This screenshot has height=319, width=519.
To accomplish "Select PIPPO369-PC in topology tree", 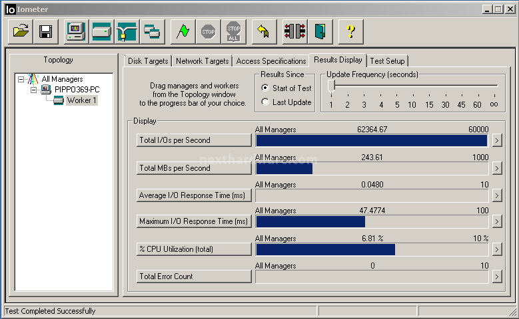I will (77, 90).
